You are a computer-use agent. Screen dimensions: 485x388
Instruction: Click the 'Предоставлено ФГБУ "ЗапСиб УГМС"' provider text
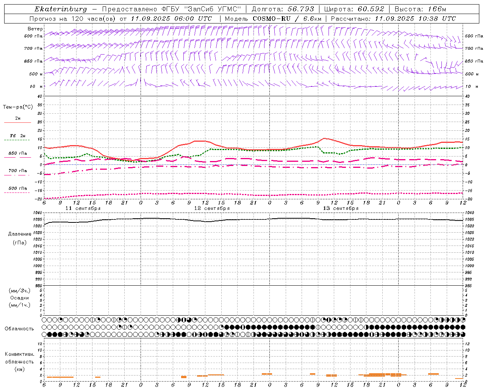point(172,9)
